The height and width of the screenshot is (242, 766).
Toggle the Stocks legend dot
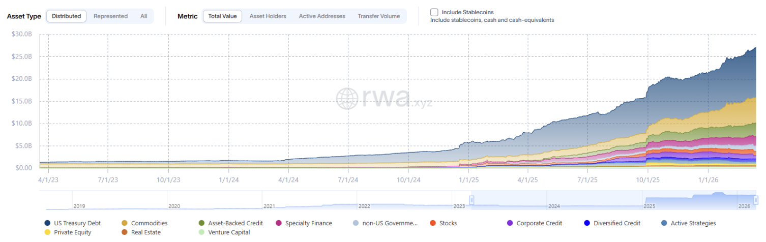[x=433, y=223]
